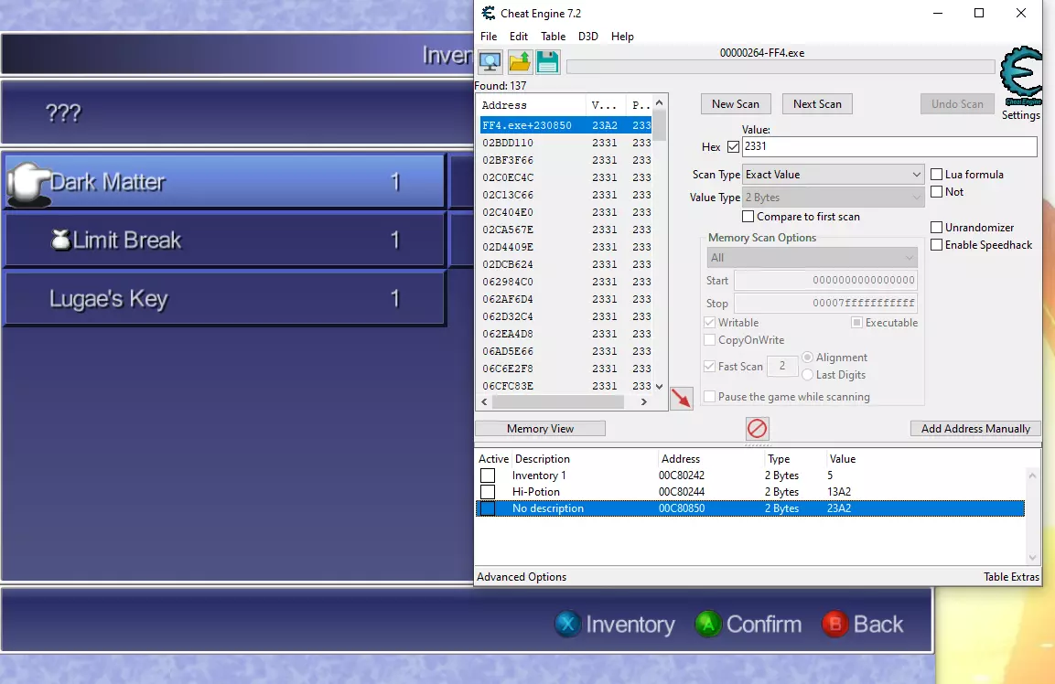This screenshot has width=1055, height=684.
Task: Click the found list vertical scrollbar thumb
Action: click(660, 126)
